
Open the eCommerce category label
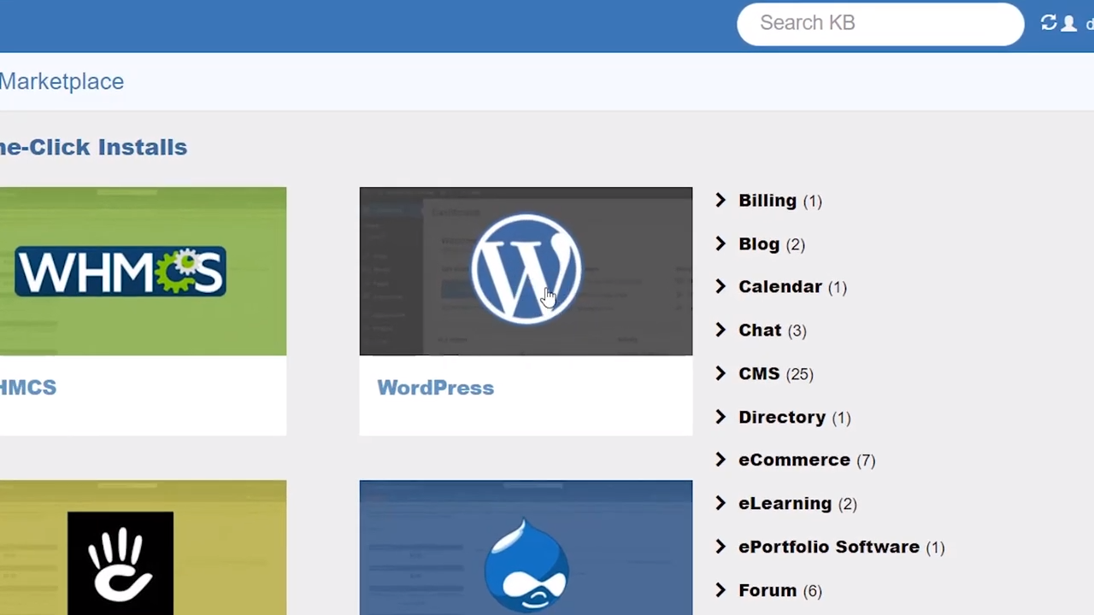coord(794,460)
